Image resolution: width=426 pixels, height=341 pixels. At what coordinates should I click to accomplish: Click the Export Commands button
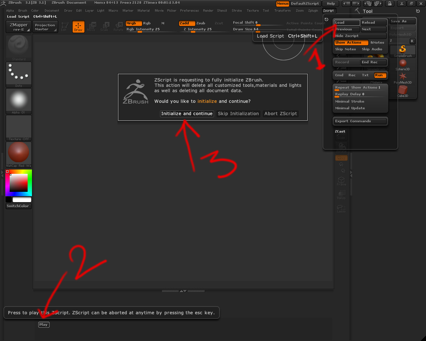pos(360,121)
